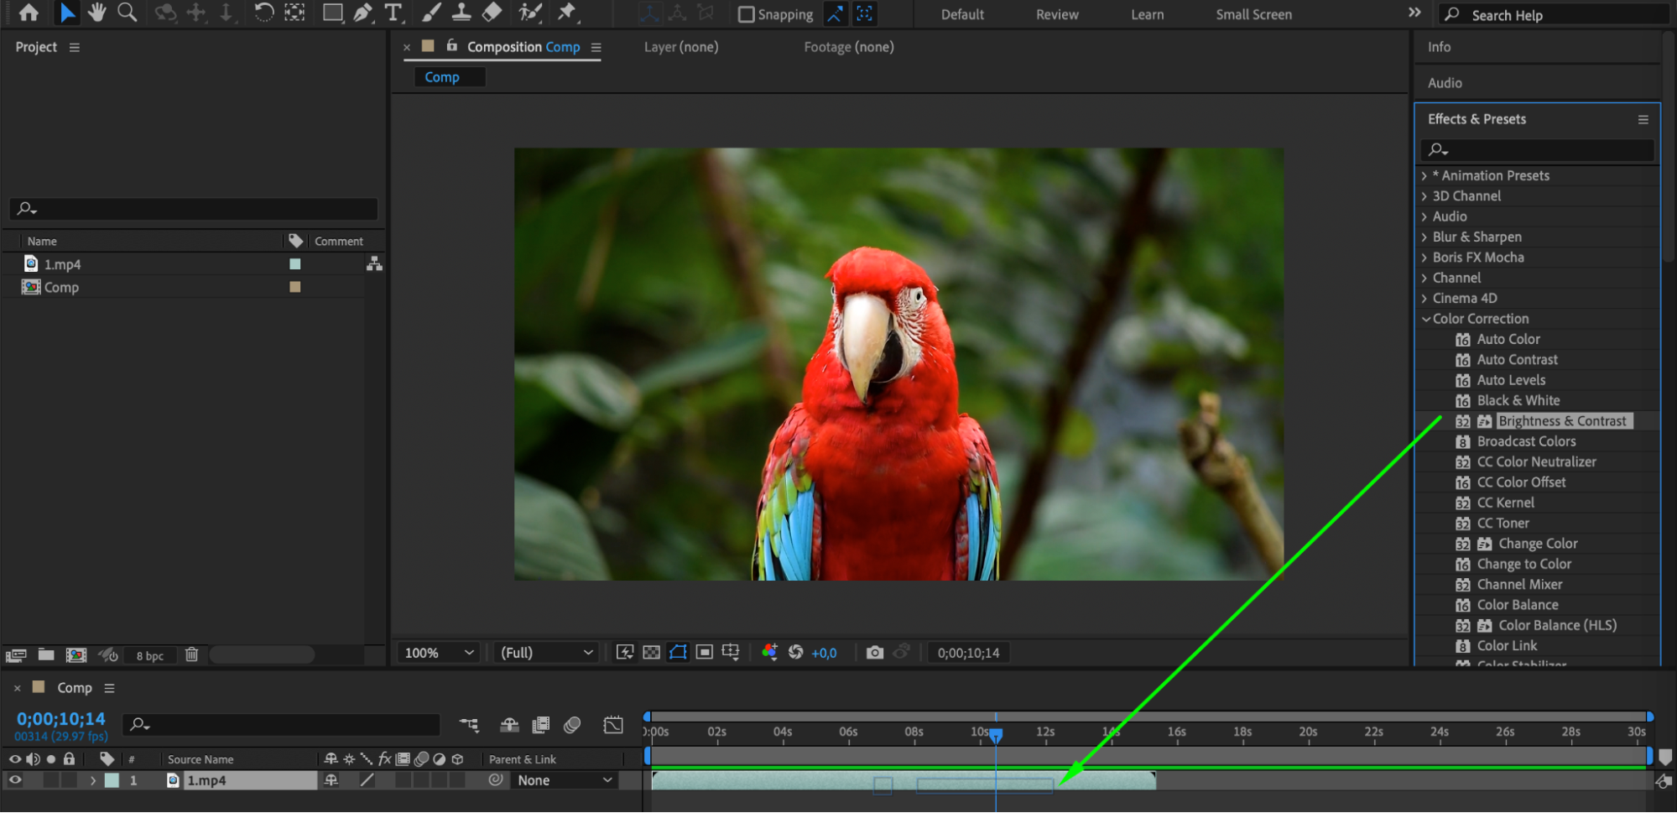Select the Hand tool
The image size is (1677, 813).
96,13
